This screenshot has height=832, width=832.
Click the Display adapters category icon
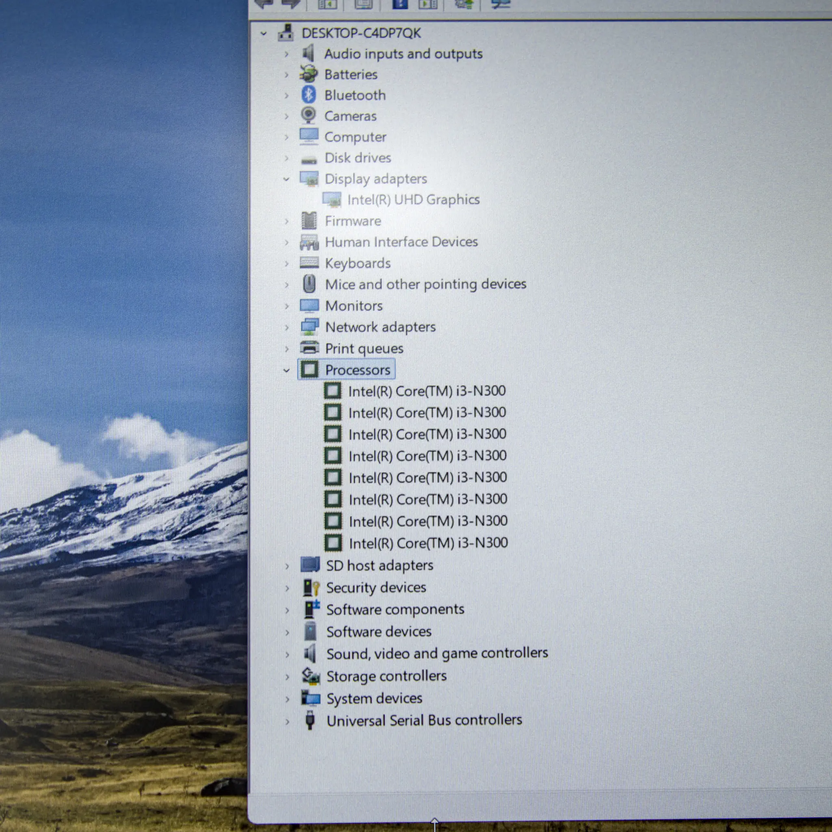click(x=309, y=179)
